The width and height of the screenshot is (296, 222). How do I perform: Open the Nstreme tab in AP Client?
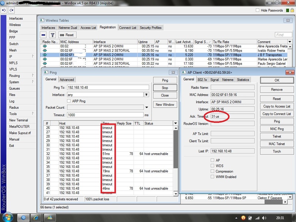click(x=228, y=80)
